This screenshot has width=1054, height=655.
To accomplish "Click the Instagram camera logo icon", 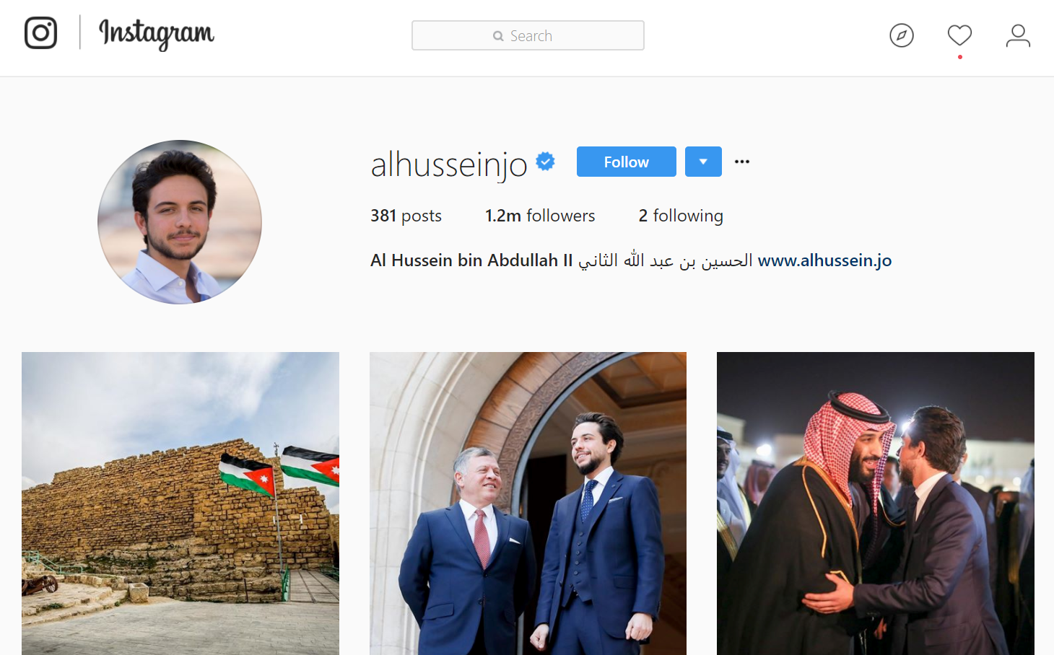I will (40, 33).
